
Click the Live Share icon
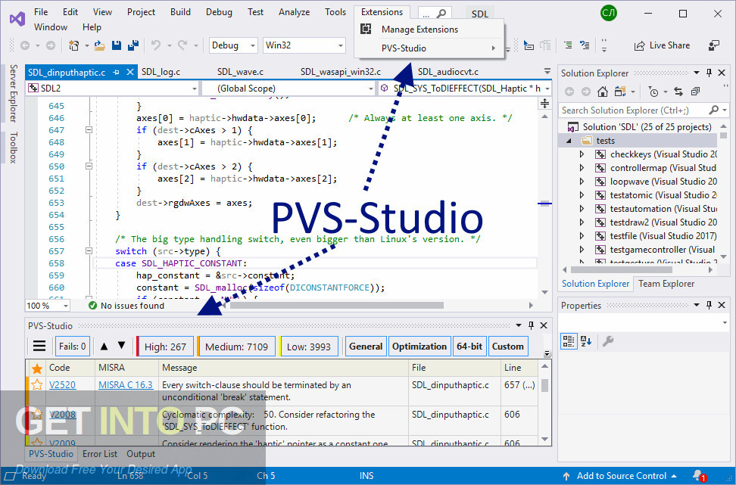(x=639, y=45)
